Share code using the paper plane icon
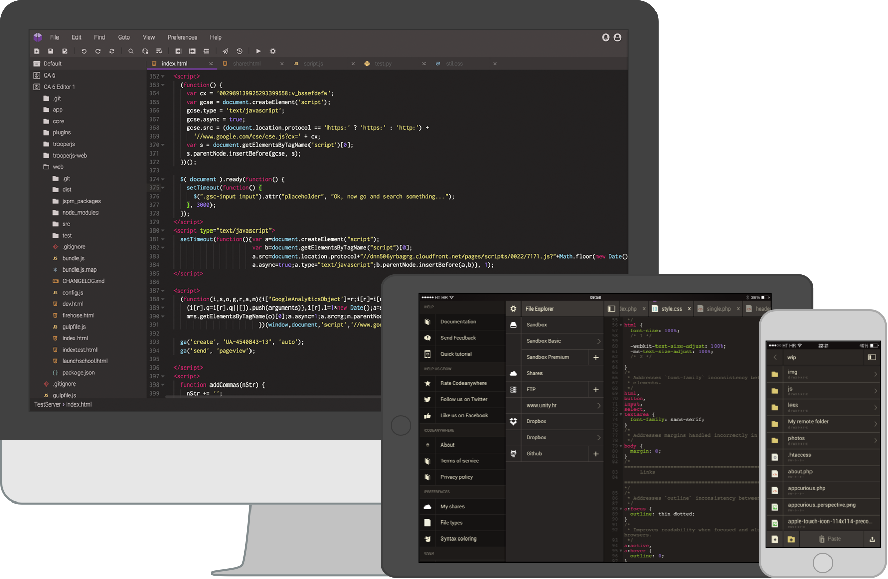888x579 pixels. tap(225, 51)
